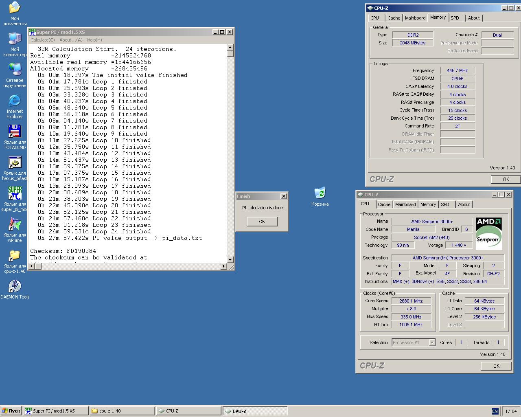521x417 pixels.
Task: Click the Super PI title bar icon
Action: click(32, 32)
